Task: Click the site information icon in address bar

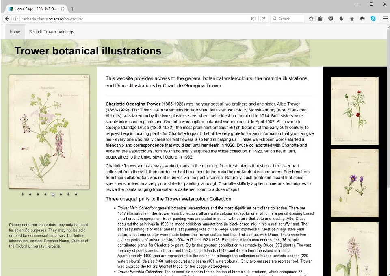Action: point(15,19)
